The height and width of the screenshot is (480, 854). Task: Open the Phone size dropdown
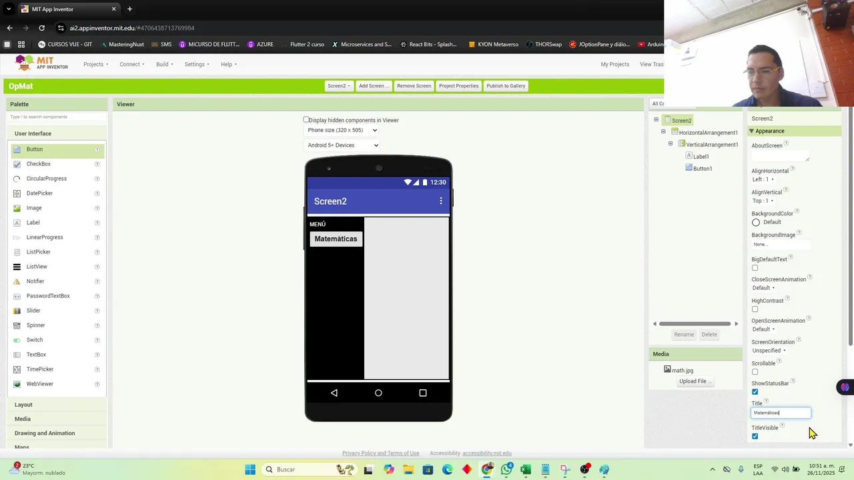[x=342, y=130]
